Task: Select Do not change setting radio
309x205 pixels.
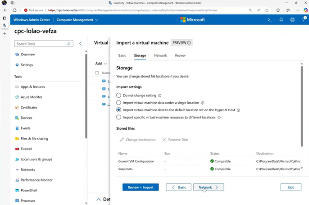Action: (118, 96)
